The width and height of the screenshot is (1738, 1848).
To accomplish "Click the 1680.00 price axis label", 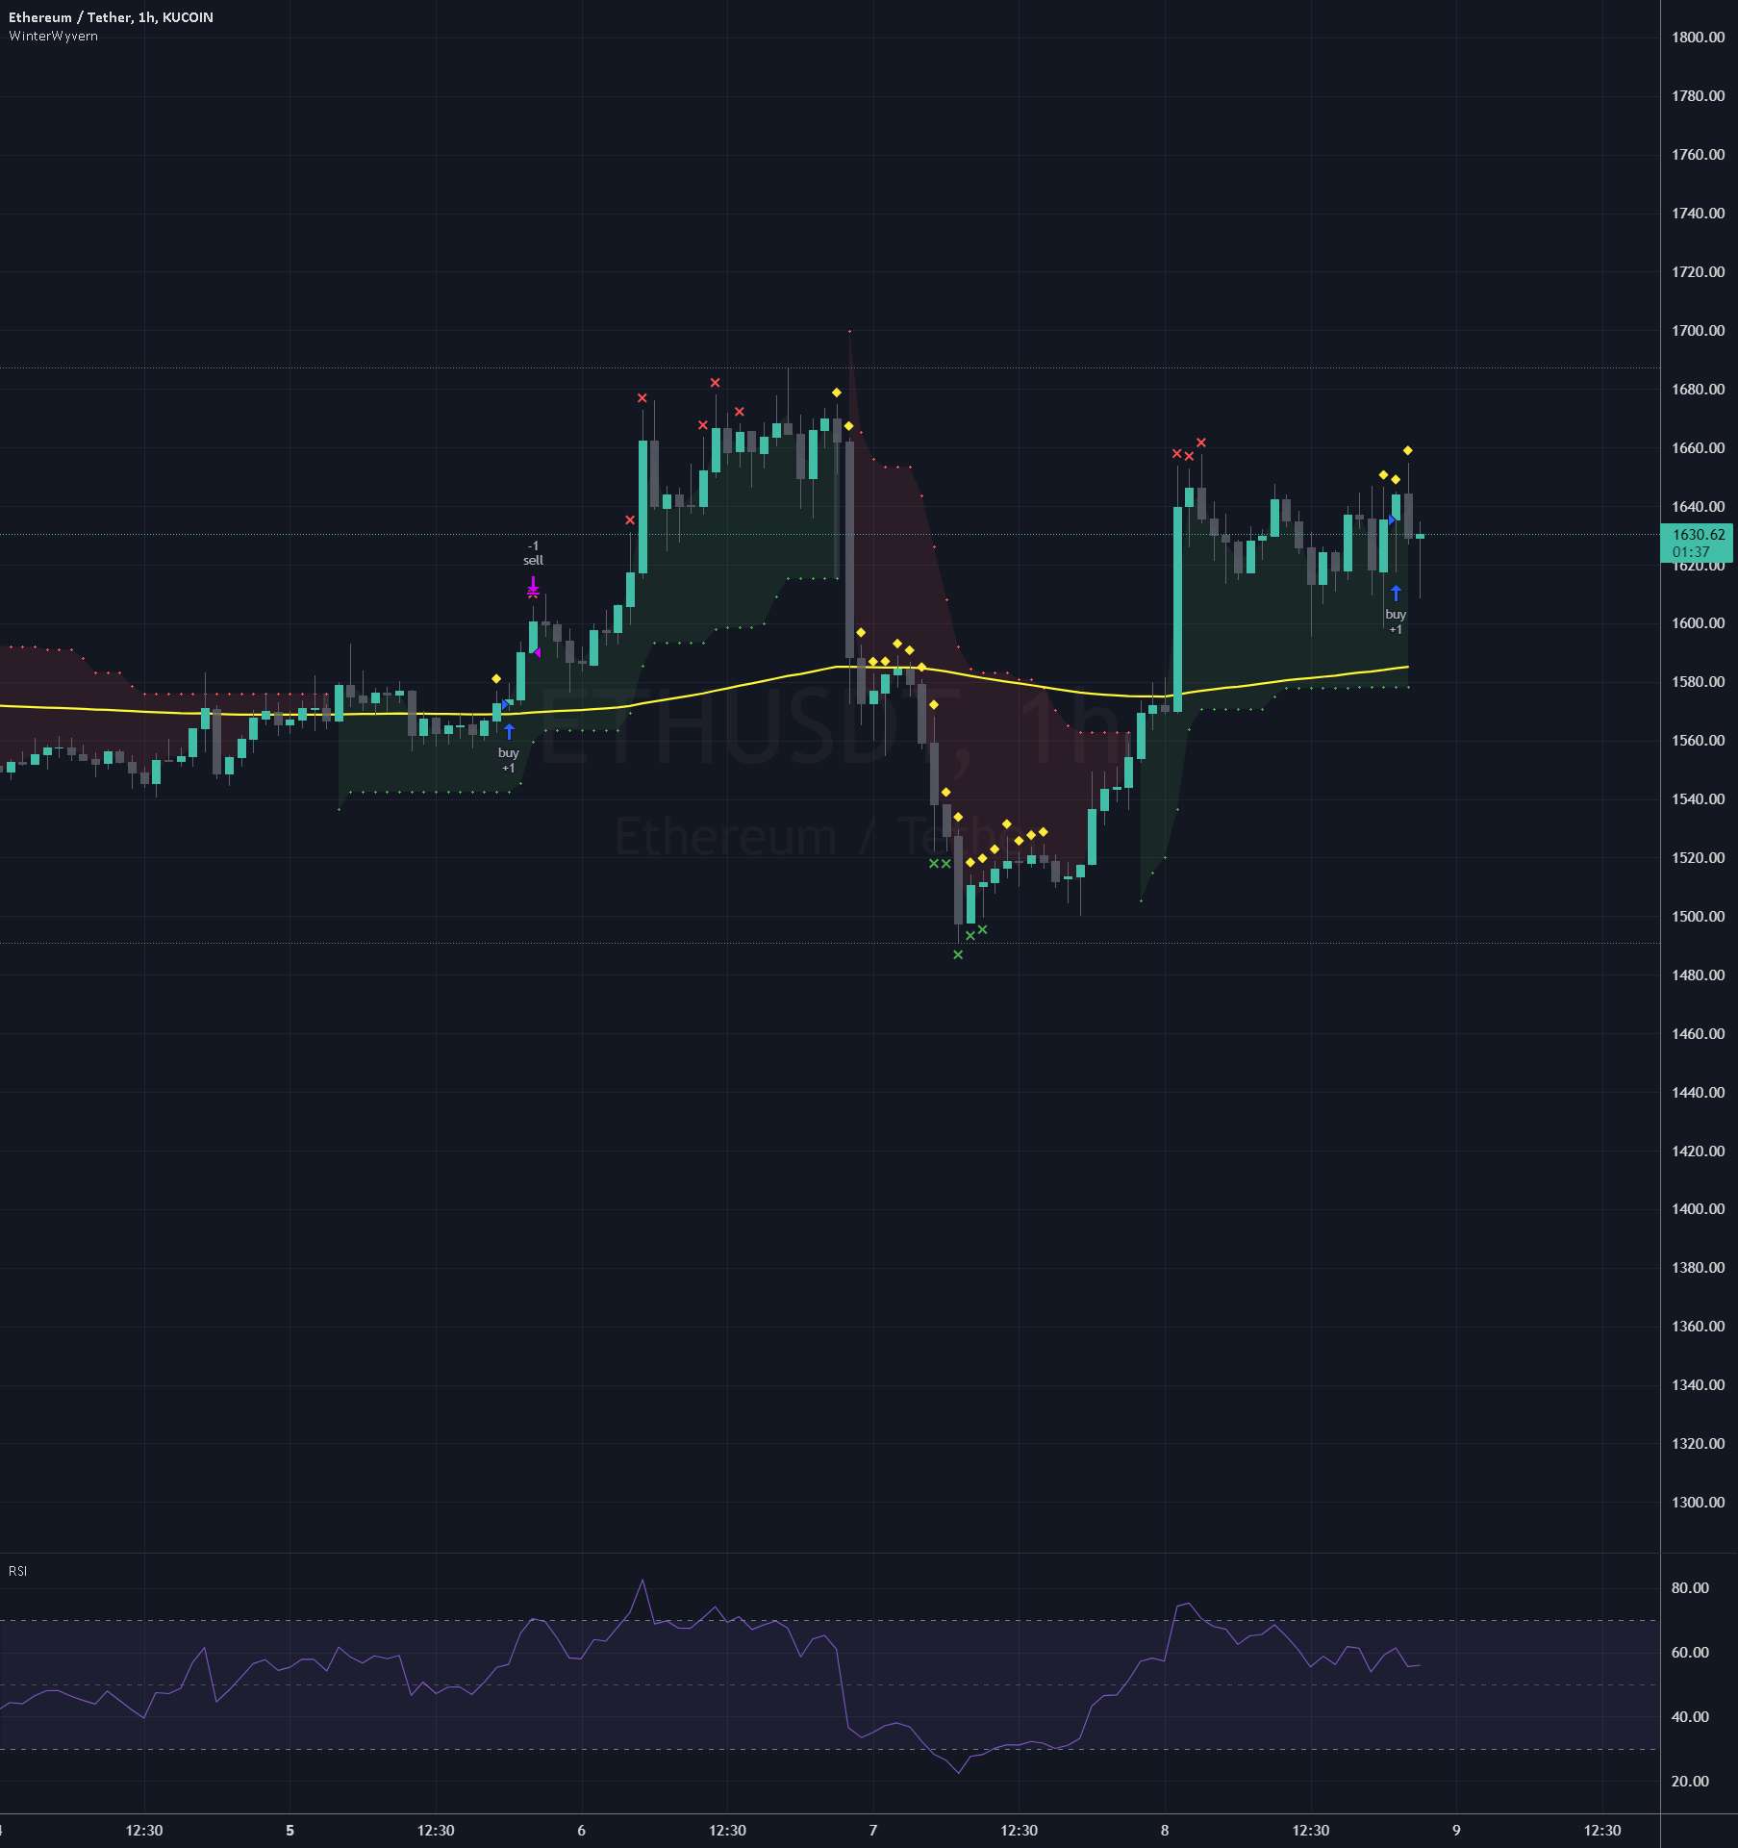I will coord(1698,390).
